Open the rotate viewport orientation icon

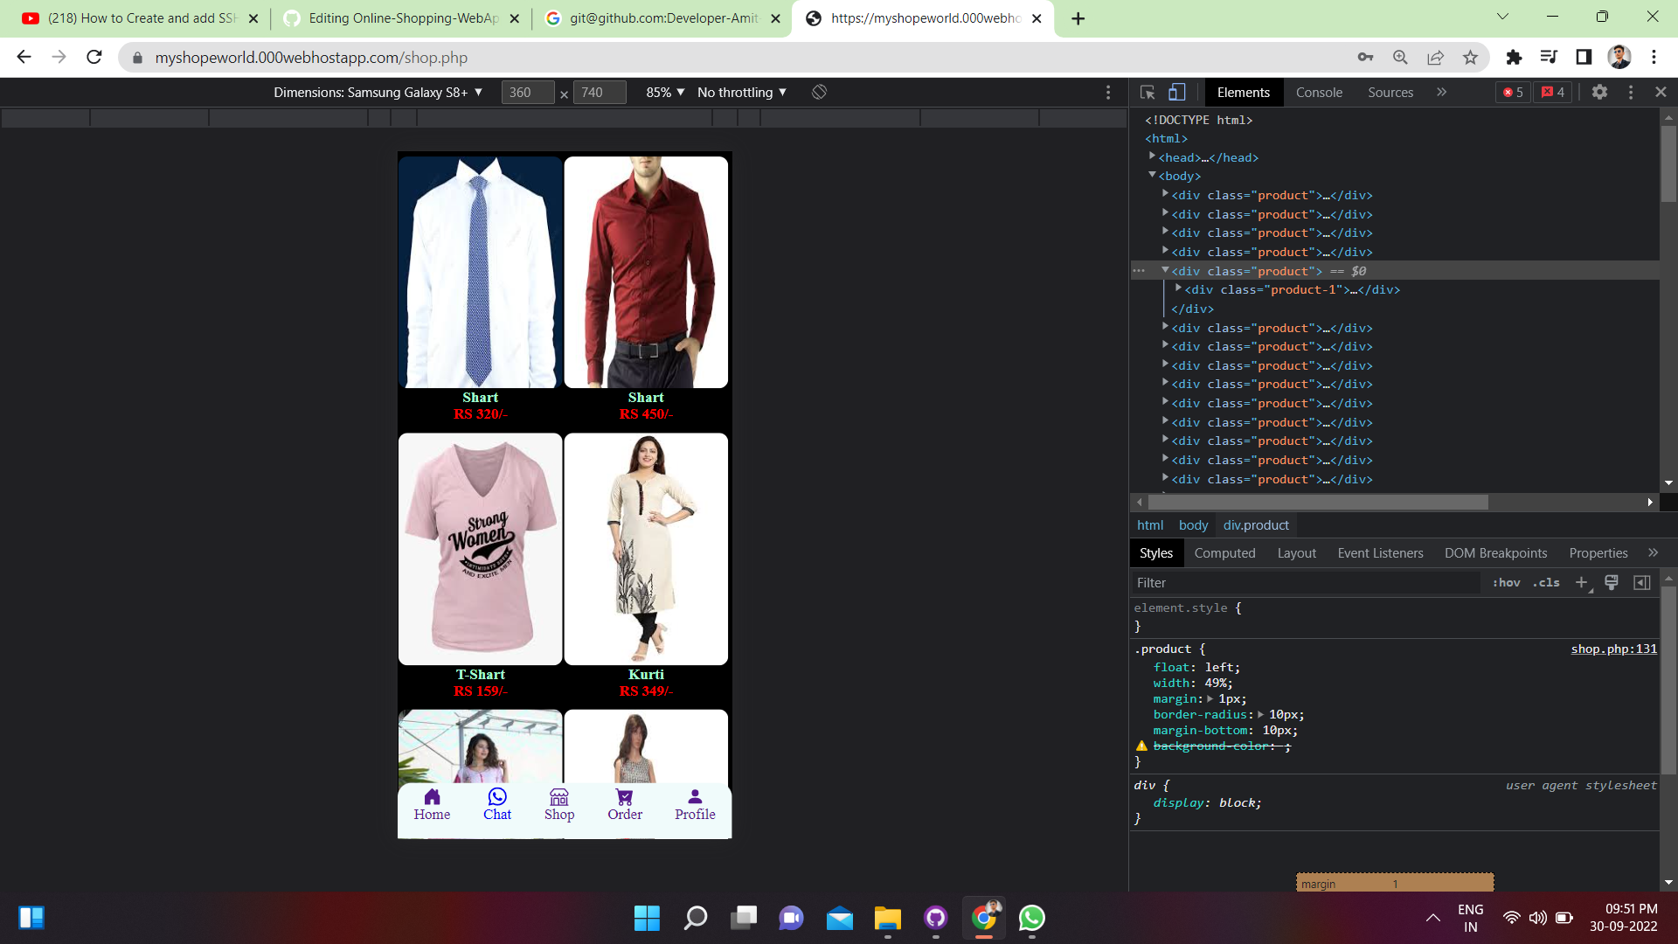click(819, 92)
